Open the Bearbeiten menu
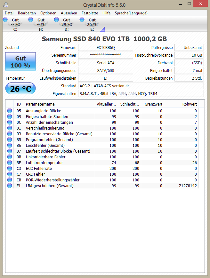The height and width of the screenshot is (278, 210). (x=27, y=13)
